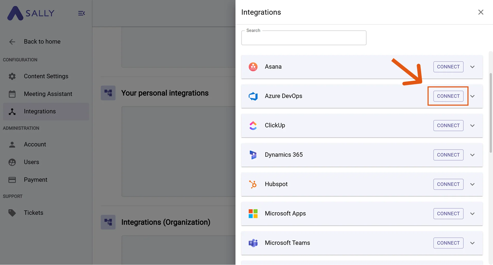The image size is (493, 265).
Task: Click the Azure DevOps logo icon
Action: tap(253, 96)
